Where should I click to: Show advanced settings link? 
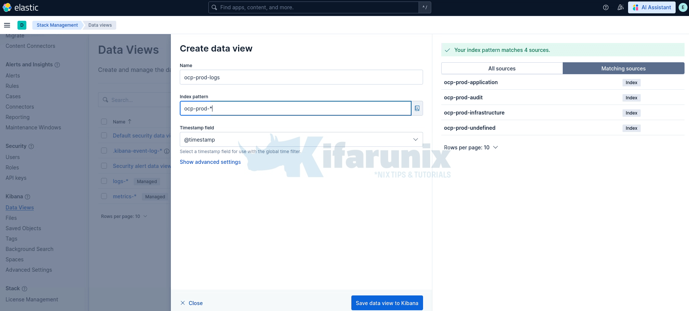[210, 162]
